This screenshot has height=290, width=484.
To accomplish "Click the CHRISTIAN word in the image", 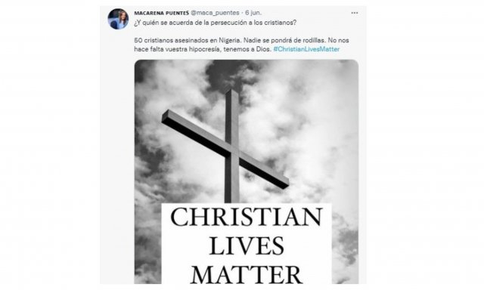I will [247, 217].
